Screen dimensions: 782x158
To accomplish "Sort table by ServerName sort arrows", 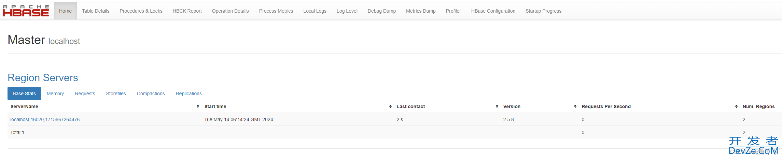I will tap(198, 106).
